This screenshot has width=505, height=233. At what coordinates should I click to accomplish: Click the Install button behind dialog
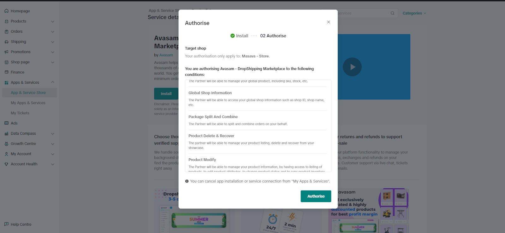pos(166,94)
